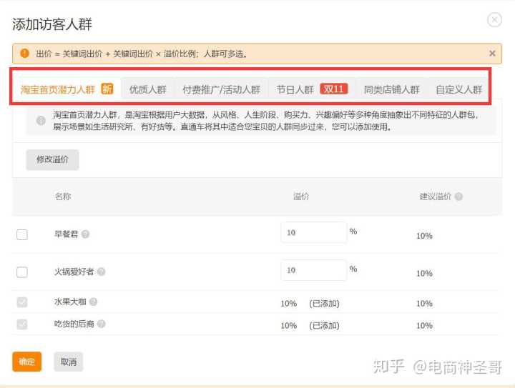Click the 建议溢价 10% value for 早餐君
515x388 pixels.
[x=424, y=236]
